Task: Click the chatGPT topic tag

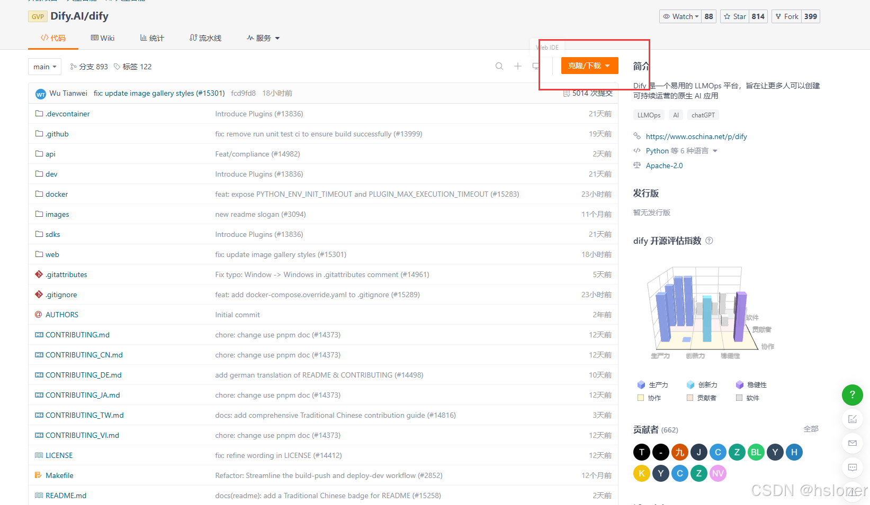Action: coord(703,115)
